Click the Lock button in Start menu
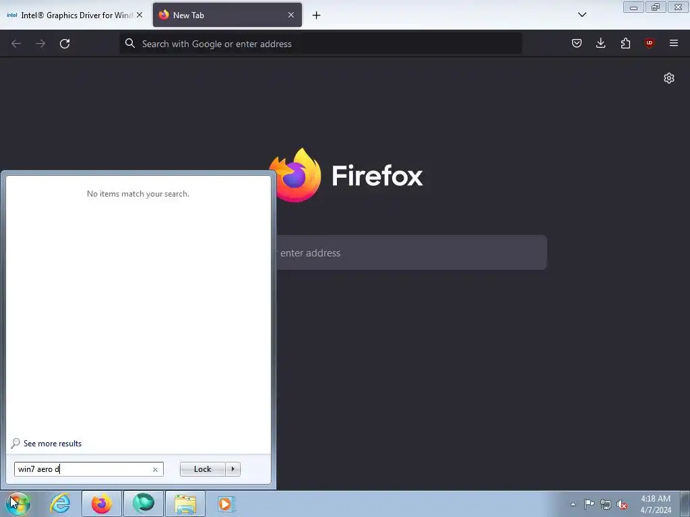690x517 pixels. click(x=202, y=469)
